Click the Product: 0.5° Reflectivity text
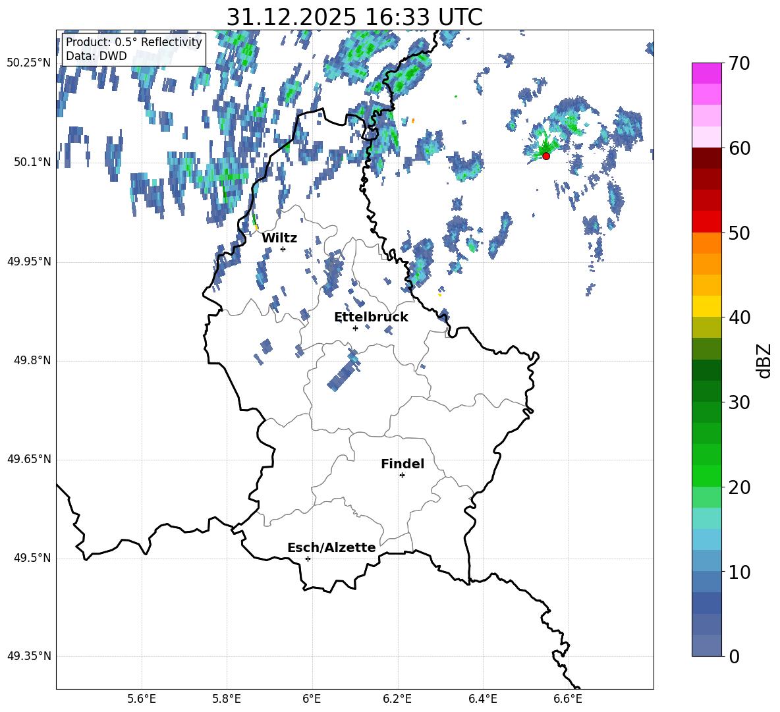 [134, 41]
